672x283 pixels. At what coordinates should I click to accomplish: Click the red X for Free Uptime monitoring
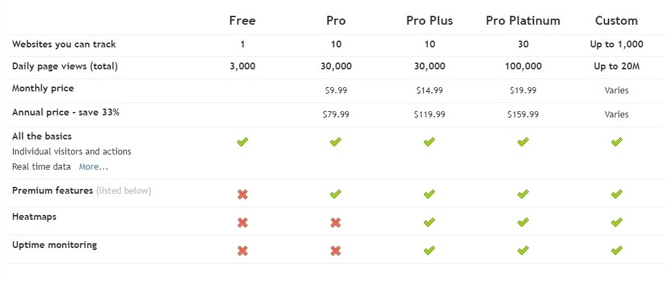(242, 251)
